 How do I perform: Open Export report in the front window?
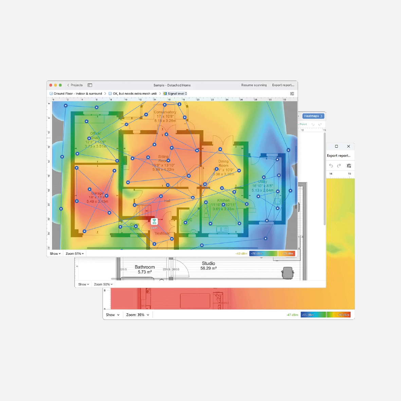tap(283, 85)
